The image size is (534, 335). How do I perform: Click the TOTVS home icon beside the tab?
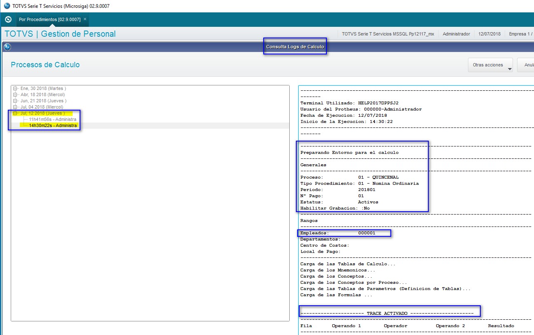point(8,19)
